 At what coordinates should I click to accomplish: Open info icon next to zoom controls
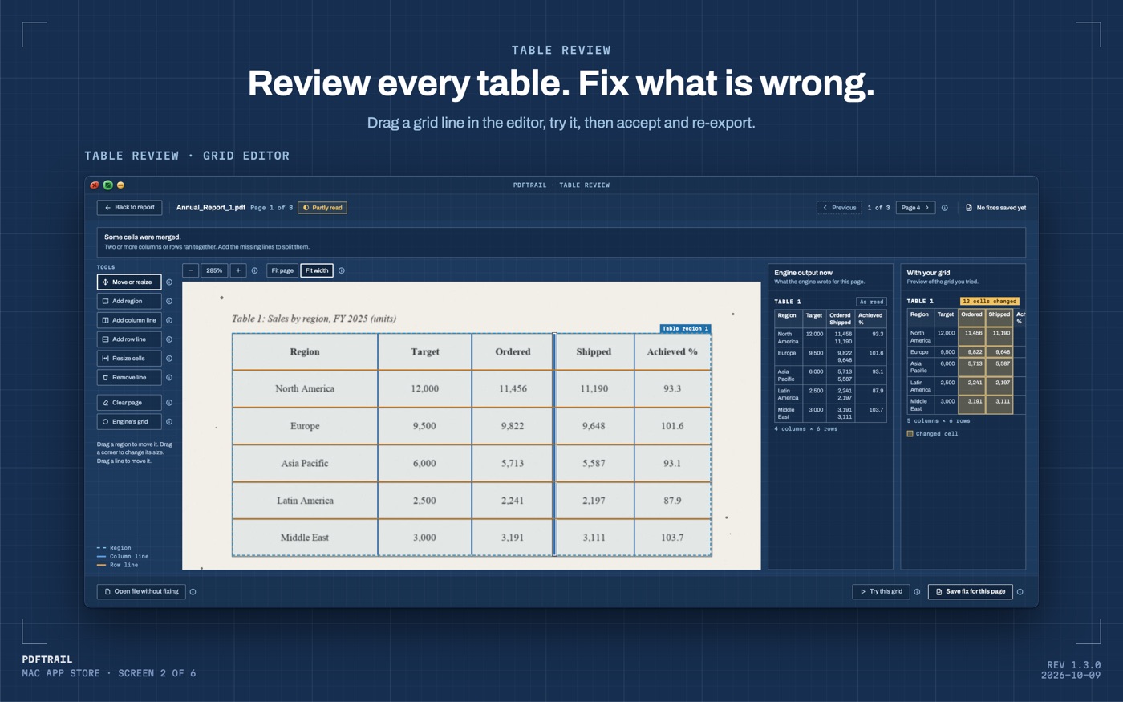coord(255,270)
